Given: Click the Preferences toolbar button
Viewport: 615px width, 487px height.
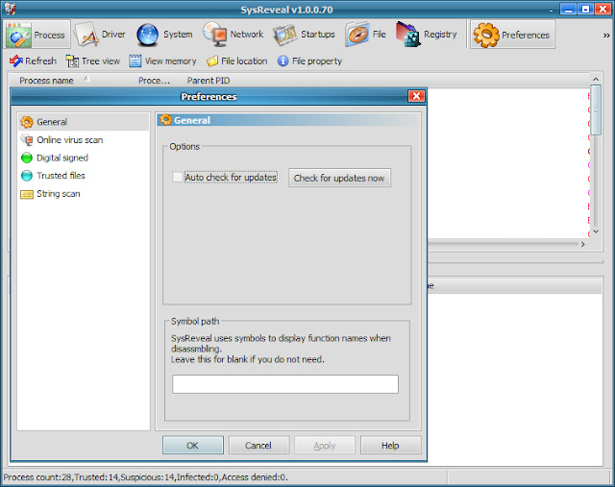Looking at the screenshot, I should click(x=512, y=35).
